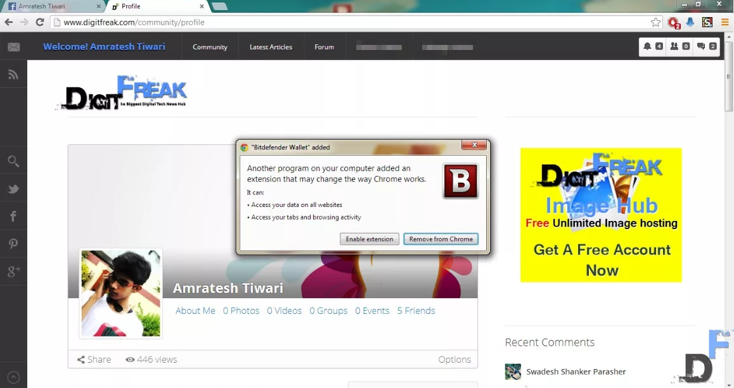Click the S extension icon in the toolbar

click(x=707, y=22)
